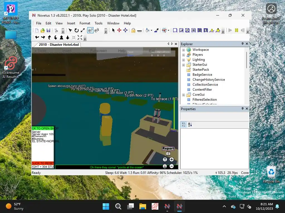The image size is (285, 213).
Task: Select the Motor surface icon
Action: tap(218, 31)
